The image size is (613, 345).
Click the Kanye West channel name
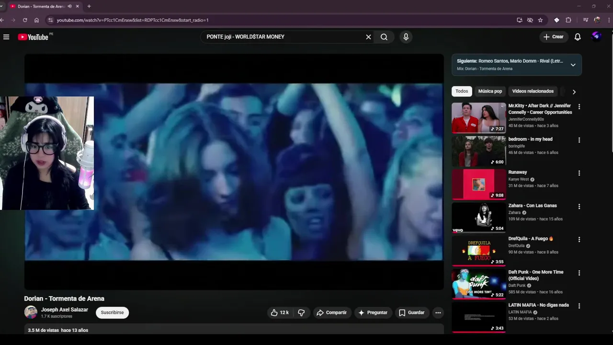pyautogui.click(x=518, y=179)
